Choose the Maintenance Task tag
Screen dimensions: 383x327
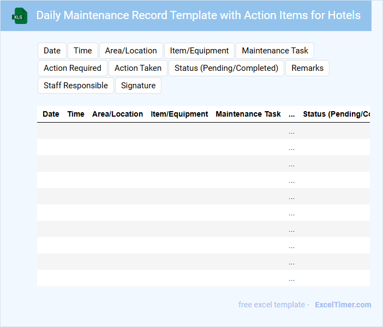click(275, 51)
